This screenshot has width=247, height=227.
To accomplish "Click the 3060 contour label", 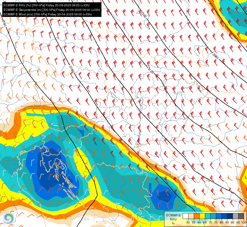I will tap(211, 6).
